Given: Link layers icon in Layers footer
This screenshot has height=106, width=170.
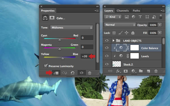Looking at the screenshot, I should (110, 71).
